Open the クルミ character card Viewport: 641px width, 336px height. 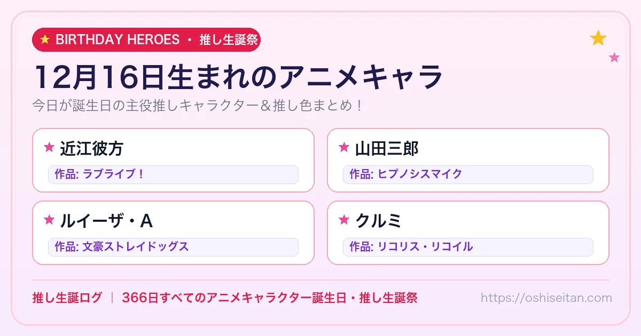tap(468, 233)
